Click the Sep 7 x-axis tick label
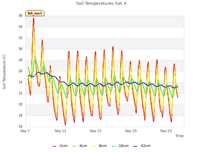Viewport: 203px width, 152px height. 25,131
